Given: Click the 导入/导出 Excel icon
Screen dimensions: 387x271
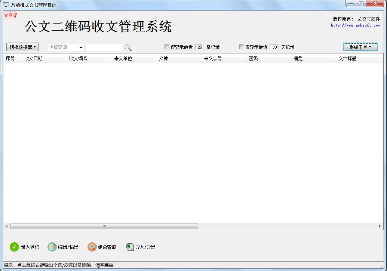Looking at the screenshot, I should tap(130, 247).
